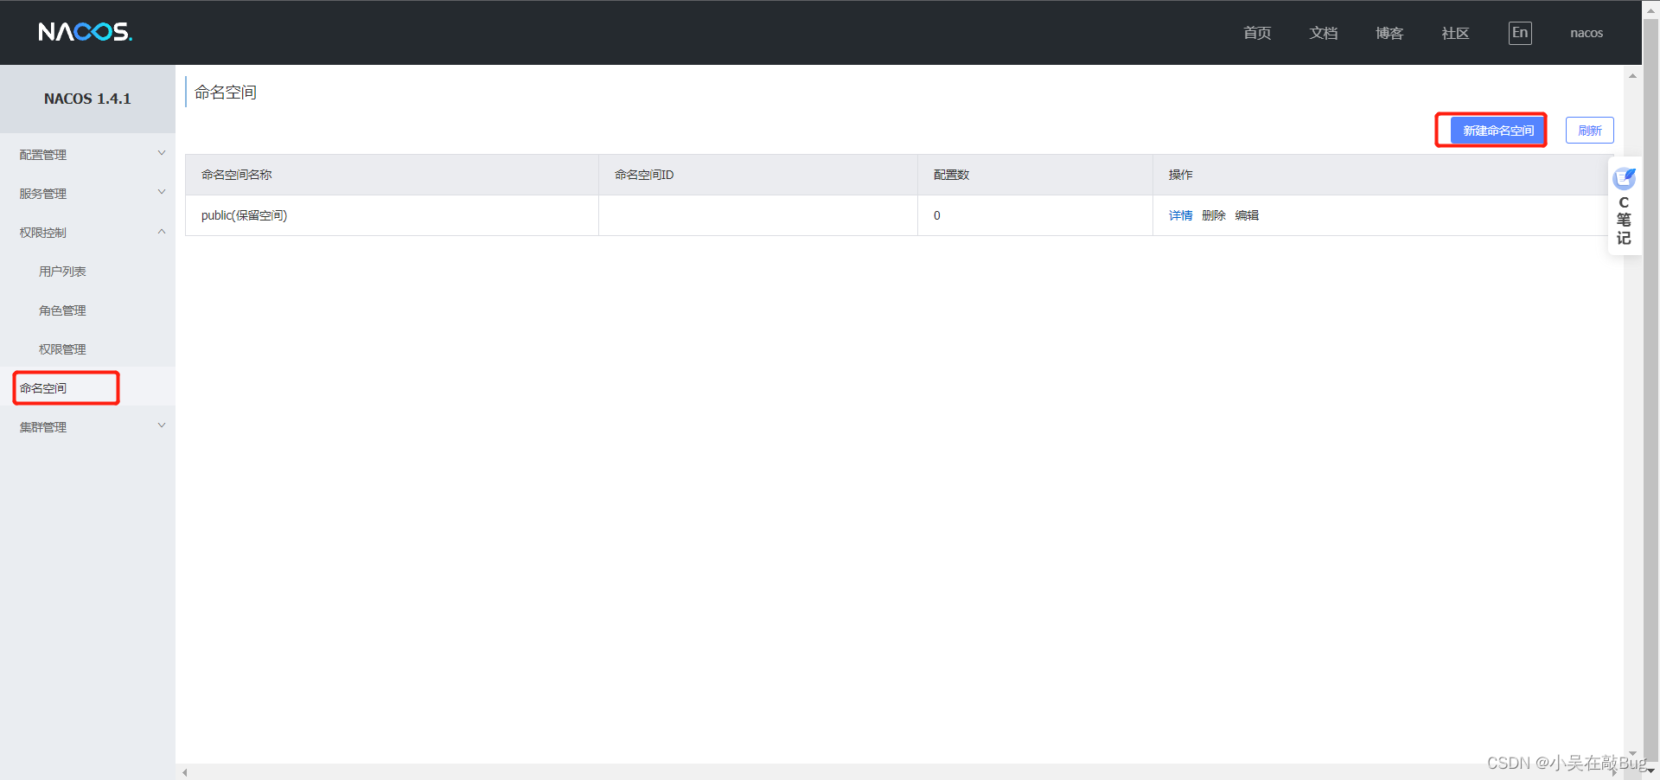Click the horizontal scrollbar left arrow

[x=184, y=772]
